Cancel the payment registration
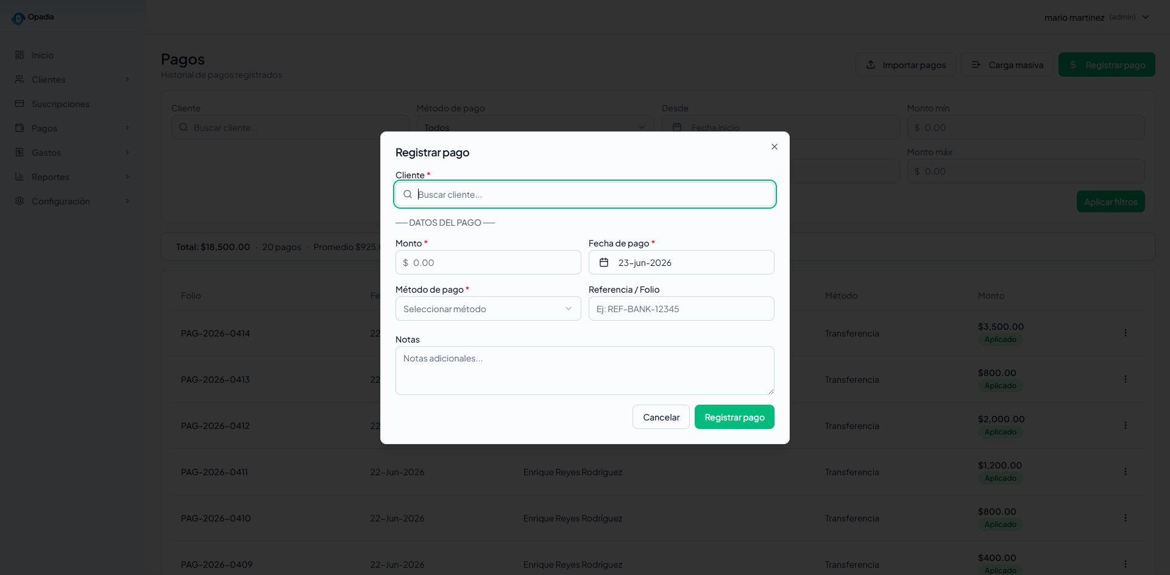 coord(661,417)
